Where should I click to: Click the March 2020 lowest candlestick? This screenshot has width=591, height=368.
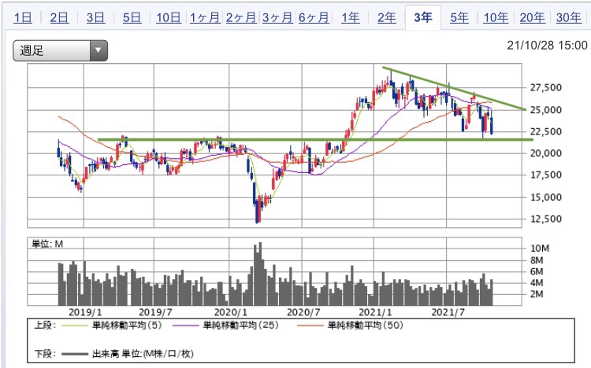point(257,211)
